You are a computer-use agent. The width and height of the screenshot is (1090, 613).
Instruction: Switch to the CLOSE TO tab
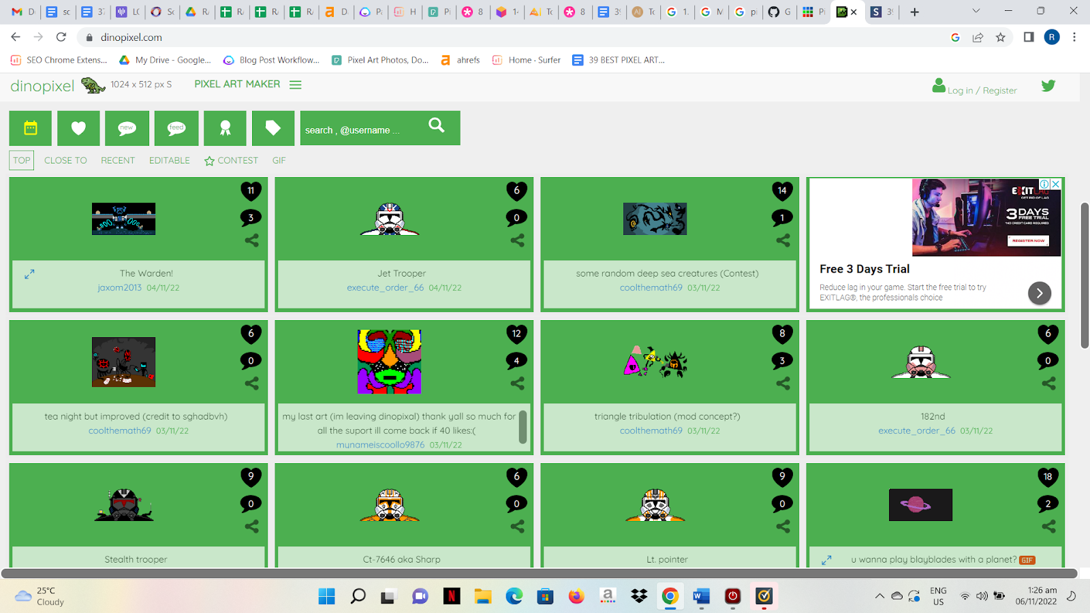click(x=65, y=161)
